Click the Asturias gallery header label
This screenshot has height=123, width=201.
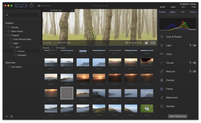point(46,48)
